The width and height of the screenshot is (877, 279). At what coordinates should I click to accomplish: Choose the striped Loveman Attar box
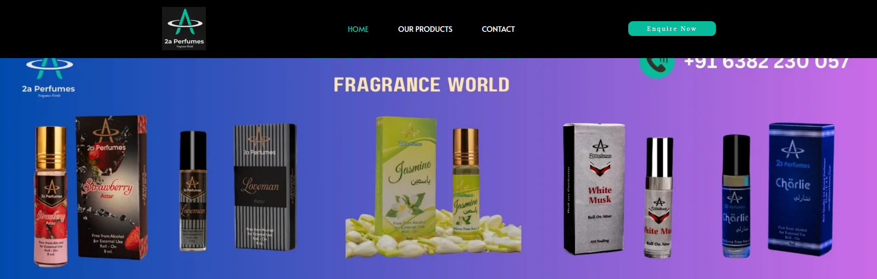(x=265, y=187)
